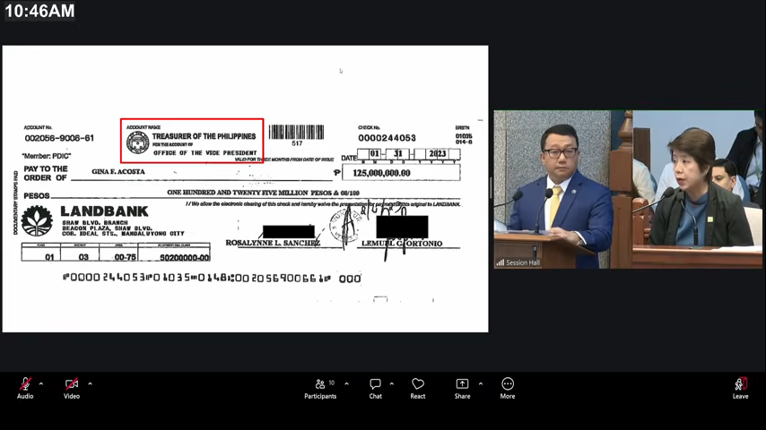Click the barcode labeled 517
Image resolution: width=766 pixels, height=430 pixels.
[x=297, y=133]
